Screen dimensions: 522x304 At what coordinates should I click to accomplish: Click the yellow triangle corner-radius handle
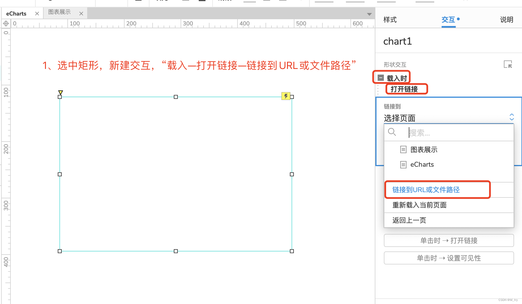coord(61,92)
